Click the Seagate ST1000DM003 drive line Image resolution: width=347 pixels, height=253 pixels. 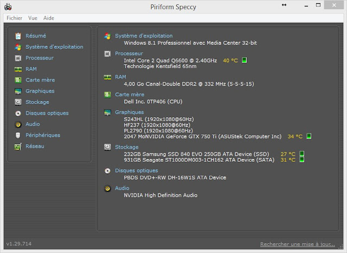click(199, 159)
